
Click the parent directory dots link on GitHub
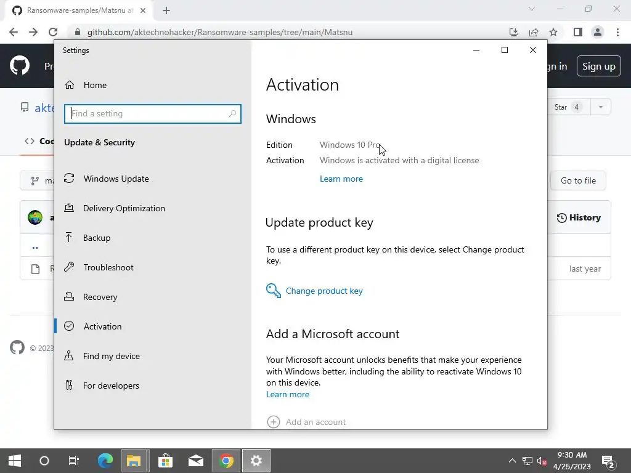tap(35, 248)
